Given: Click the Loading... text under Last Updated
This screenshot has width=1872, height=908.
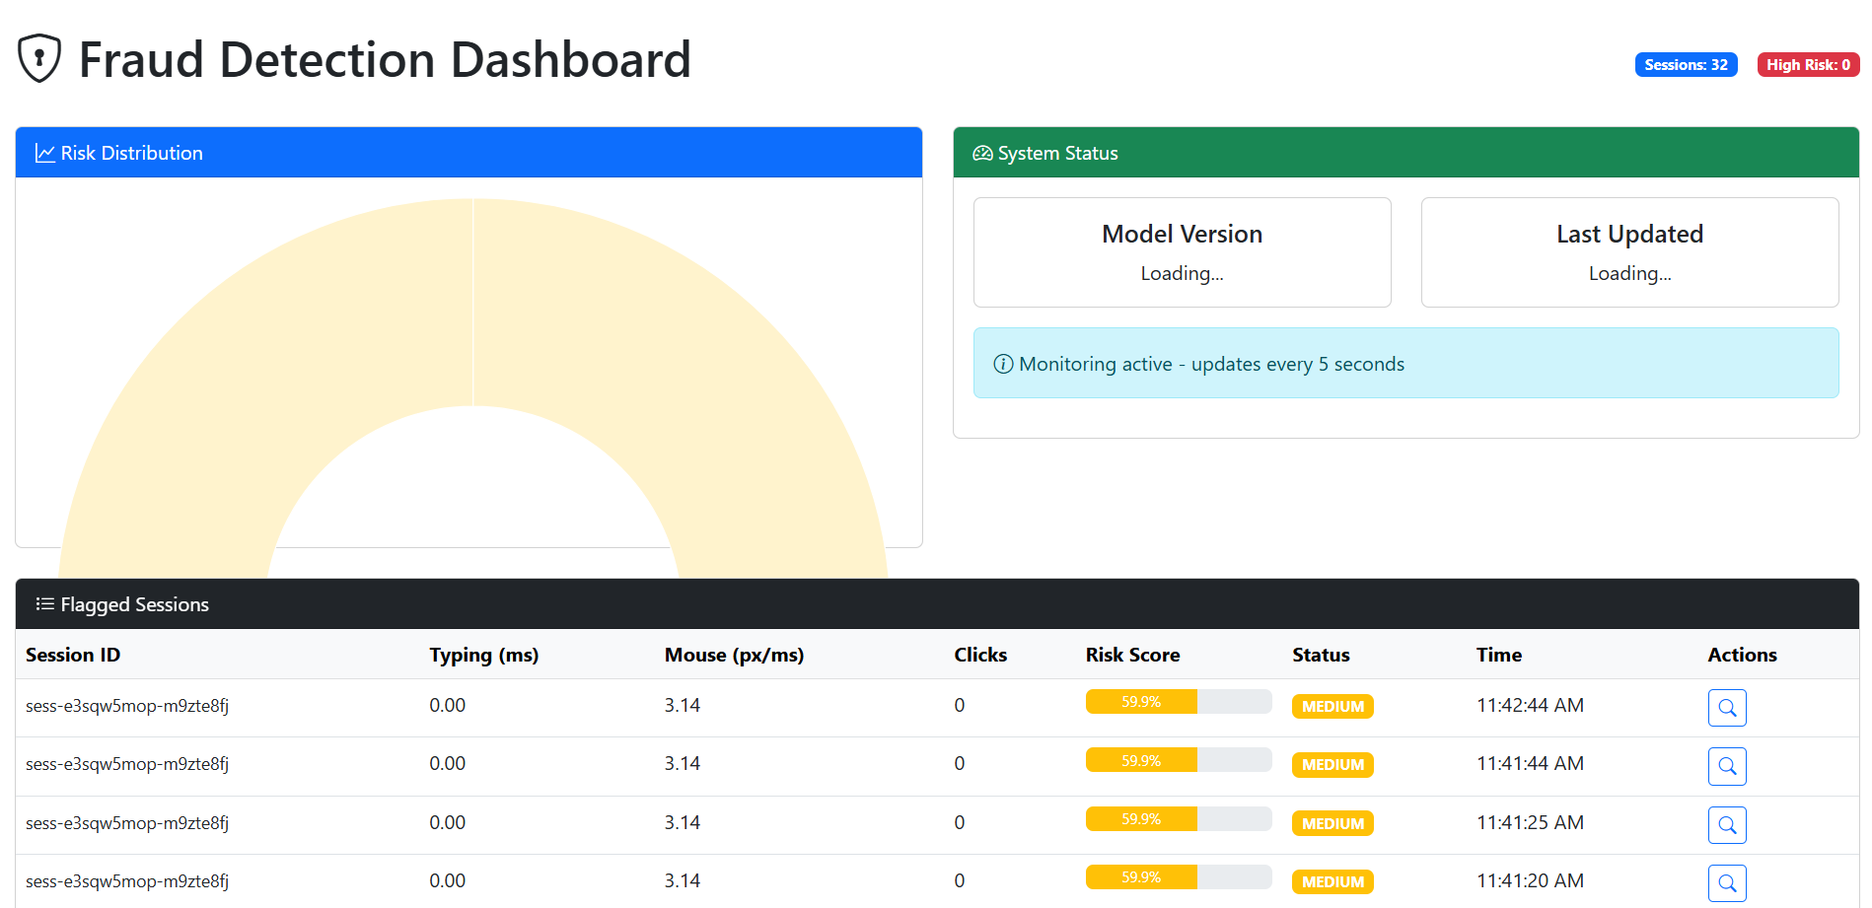Looking at the screenshot, I should pos(1629,273).
